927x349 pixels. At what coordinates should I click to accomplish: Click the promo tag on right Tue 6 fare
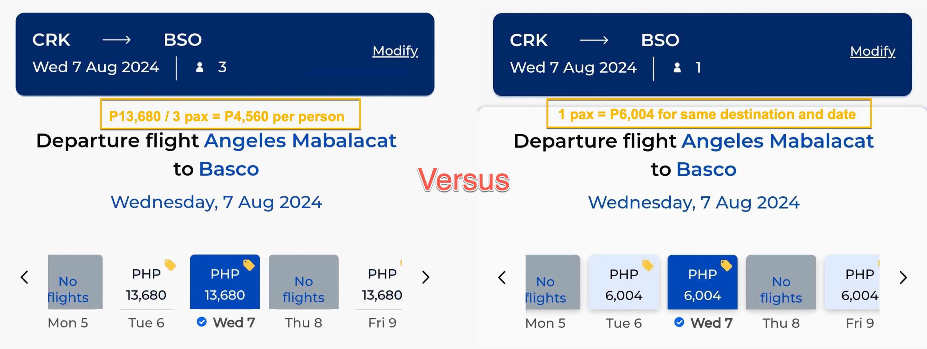point(647,265)
